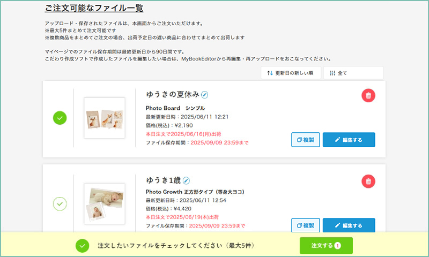Image resolution: width=429 pixels, height=257 pixels.
Task: Click the 最新更新日時 2025/06/11 12:54 text
Action: (x=186, y=200)
